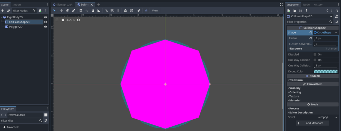Switch to the Import dock tab

pyautogui.click(x=17, y=5)
